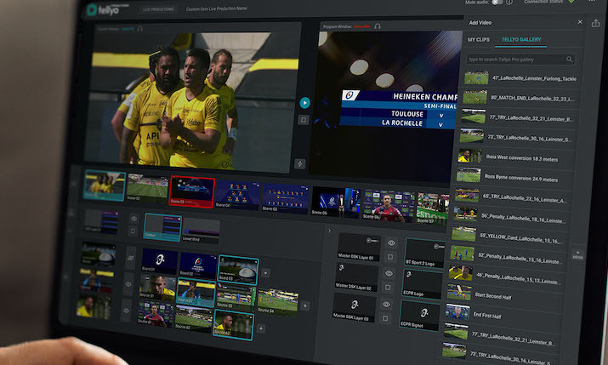Image resolution: width=608 pixels, height=365 pixels.
Task: Toggle the eye beside Source 61 row
Action: (x=126, y=311)
